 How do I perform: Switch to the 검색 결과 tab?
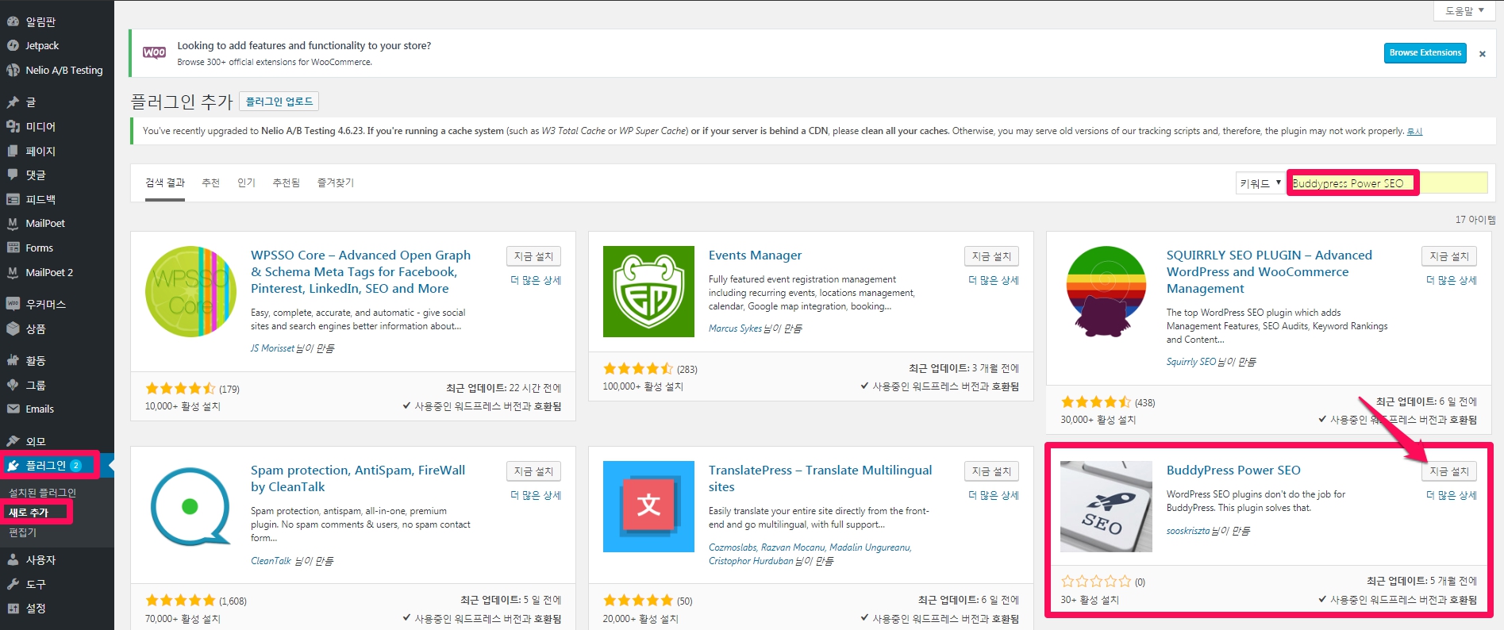coord(165,182)
